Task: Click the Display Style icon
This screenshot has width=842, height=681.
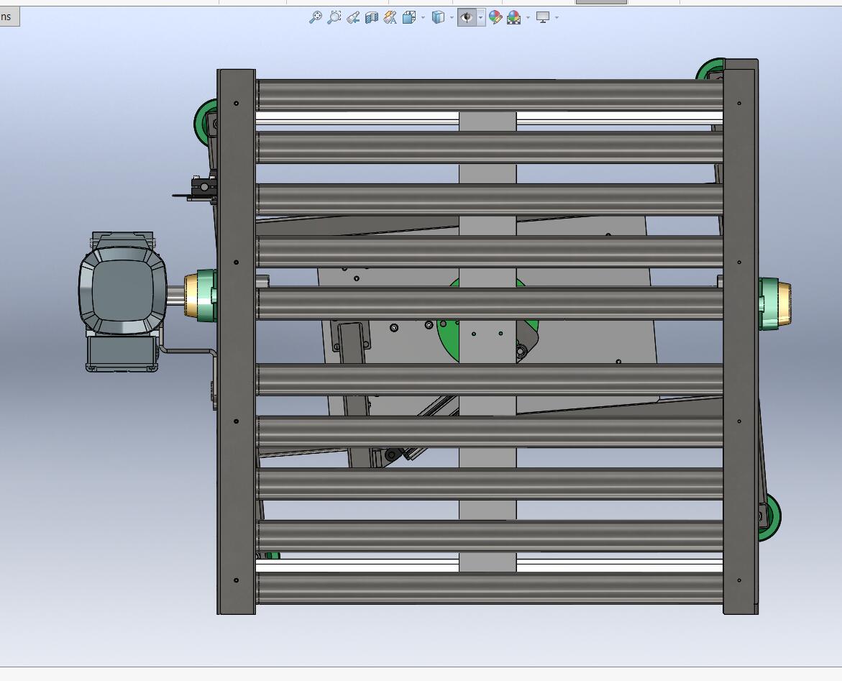Action: click(438, 18)
